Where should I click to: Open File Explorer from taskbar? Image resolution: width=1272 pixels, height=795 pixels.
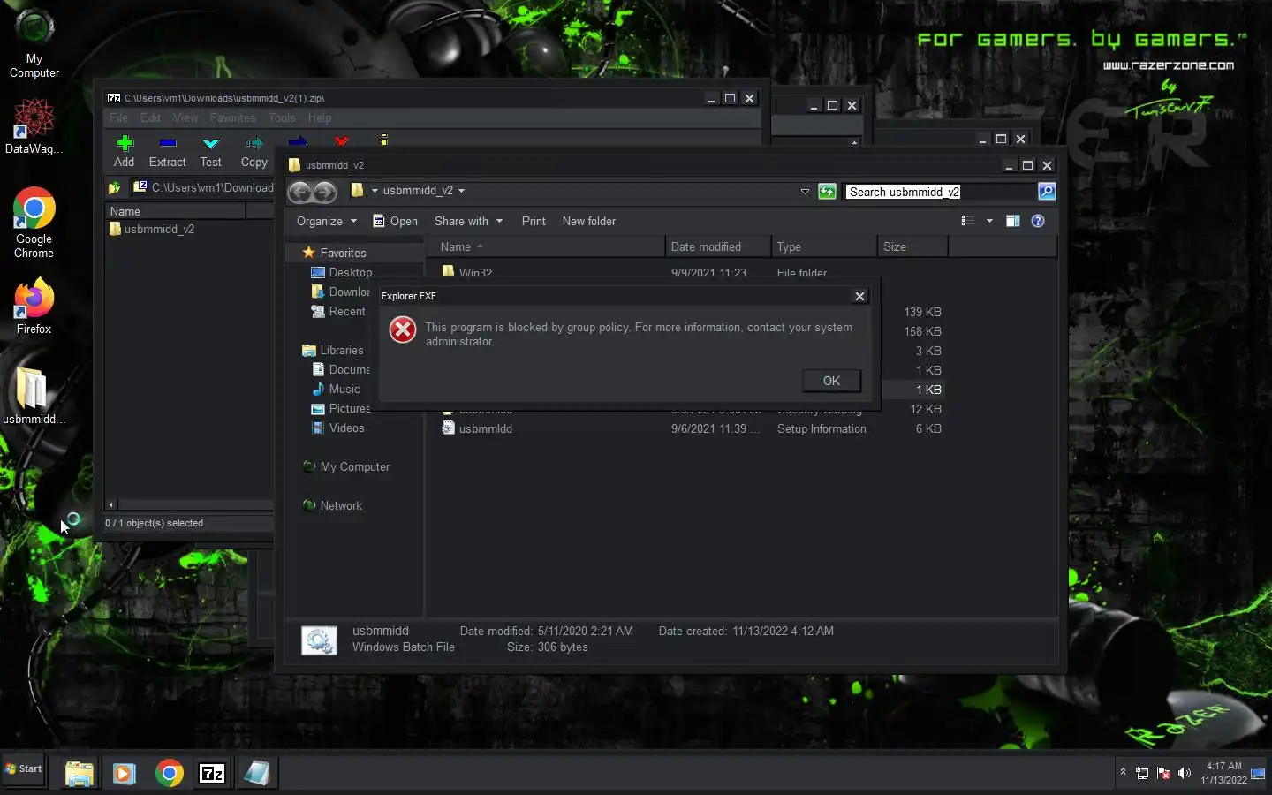pos(79,774)
